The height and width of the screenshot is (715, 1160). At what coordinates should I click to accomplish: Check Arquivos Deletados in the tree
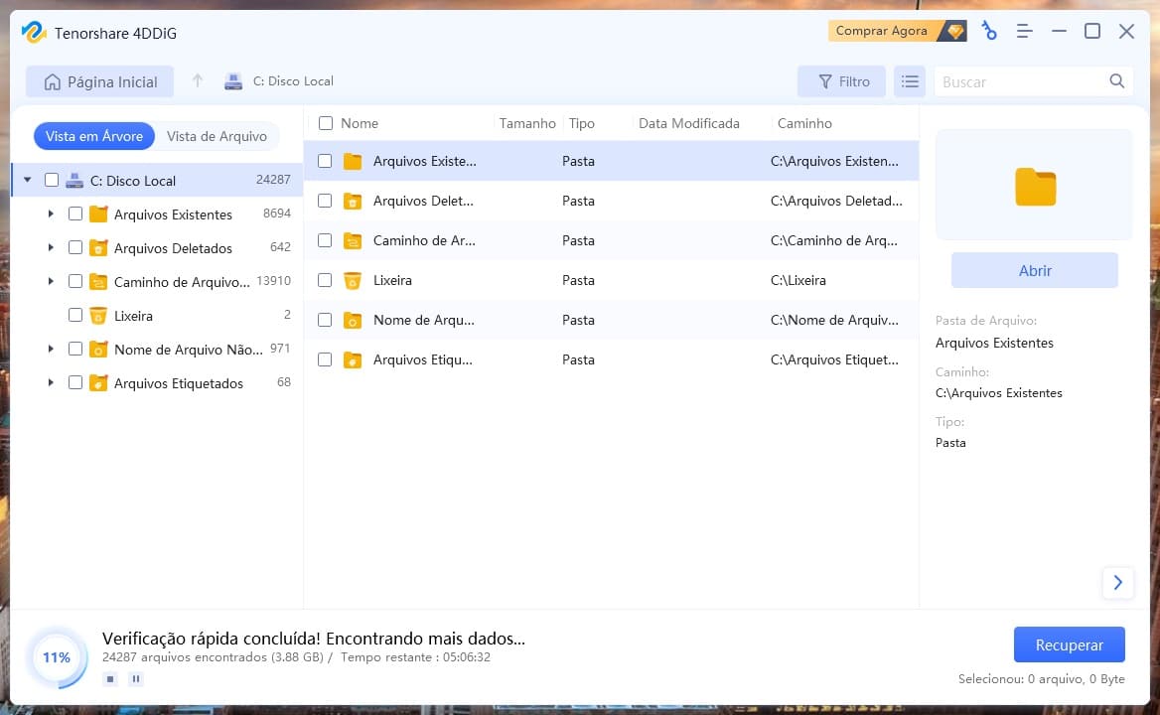[x=75, y=247]
